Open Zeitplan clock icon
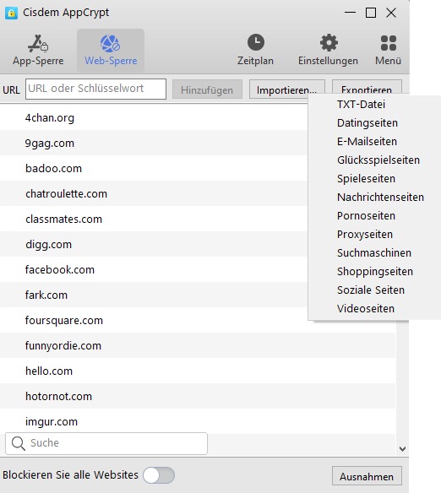 [x=256, y=42]
